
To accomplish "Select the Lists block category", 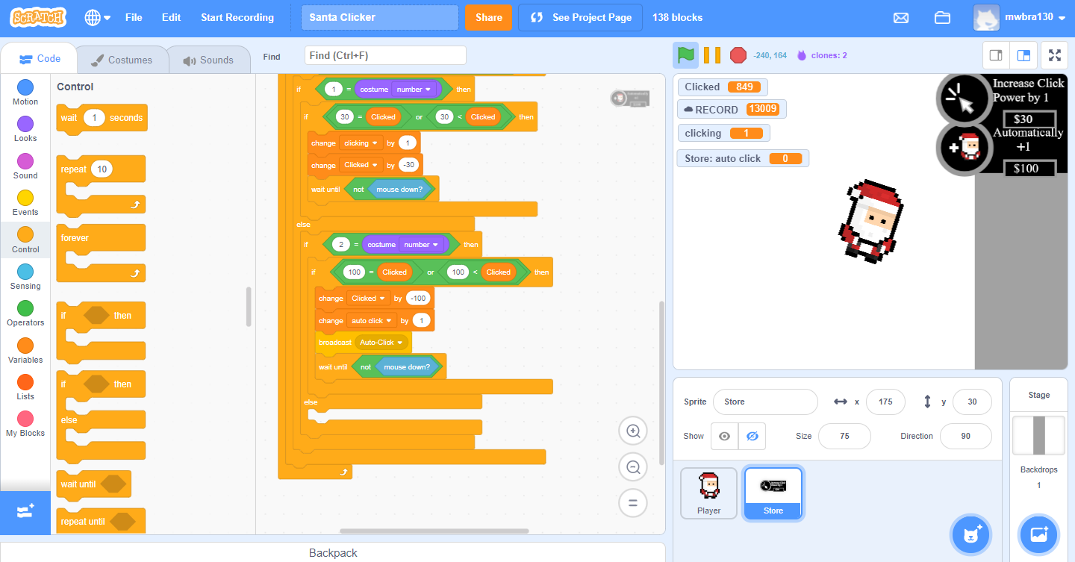I will (25, 388).
